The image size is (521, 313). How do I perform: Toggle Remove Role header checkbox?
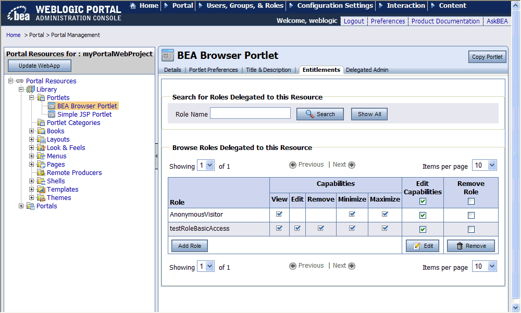coord(471,201)
